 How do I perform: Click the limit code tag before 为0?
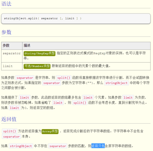coord(14,108)
